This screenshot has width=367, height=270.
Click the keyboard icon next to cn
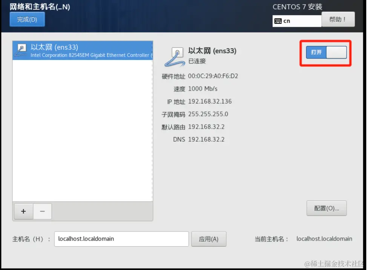pos(278,21)
